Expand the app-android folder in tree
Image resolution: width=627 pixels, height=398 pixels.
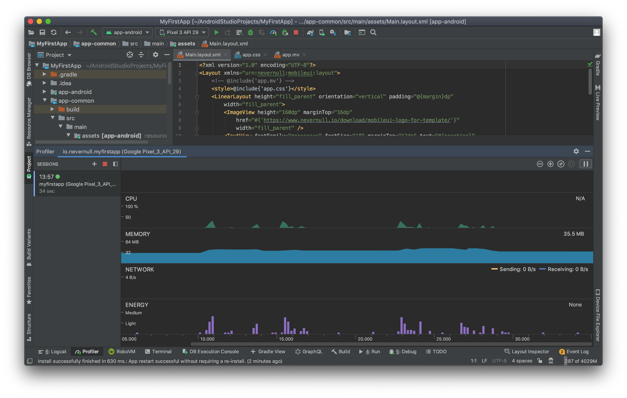[x=44, y=92]
